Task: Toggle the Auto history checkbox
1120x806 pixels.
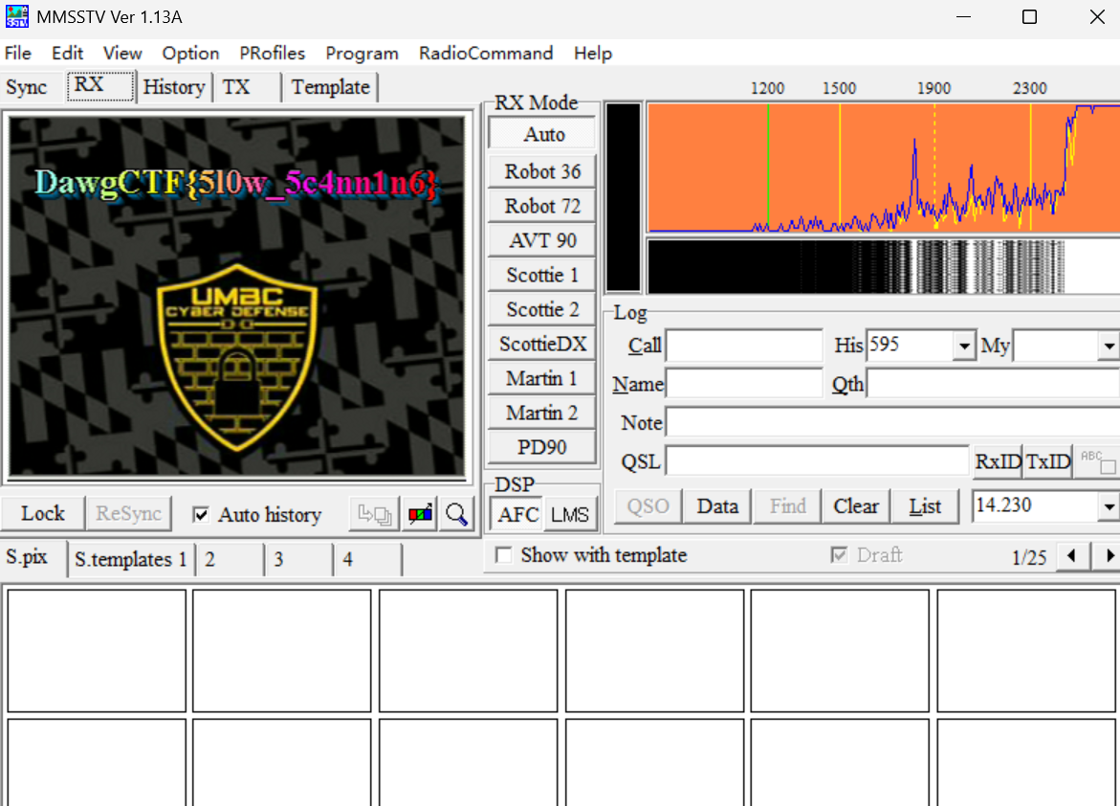Action: pyautogui.click(x=202, y=514)
